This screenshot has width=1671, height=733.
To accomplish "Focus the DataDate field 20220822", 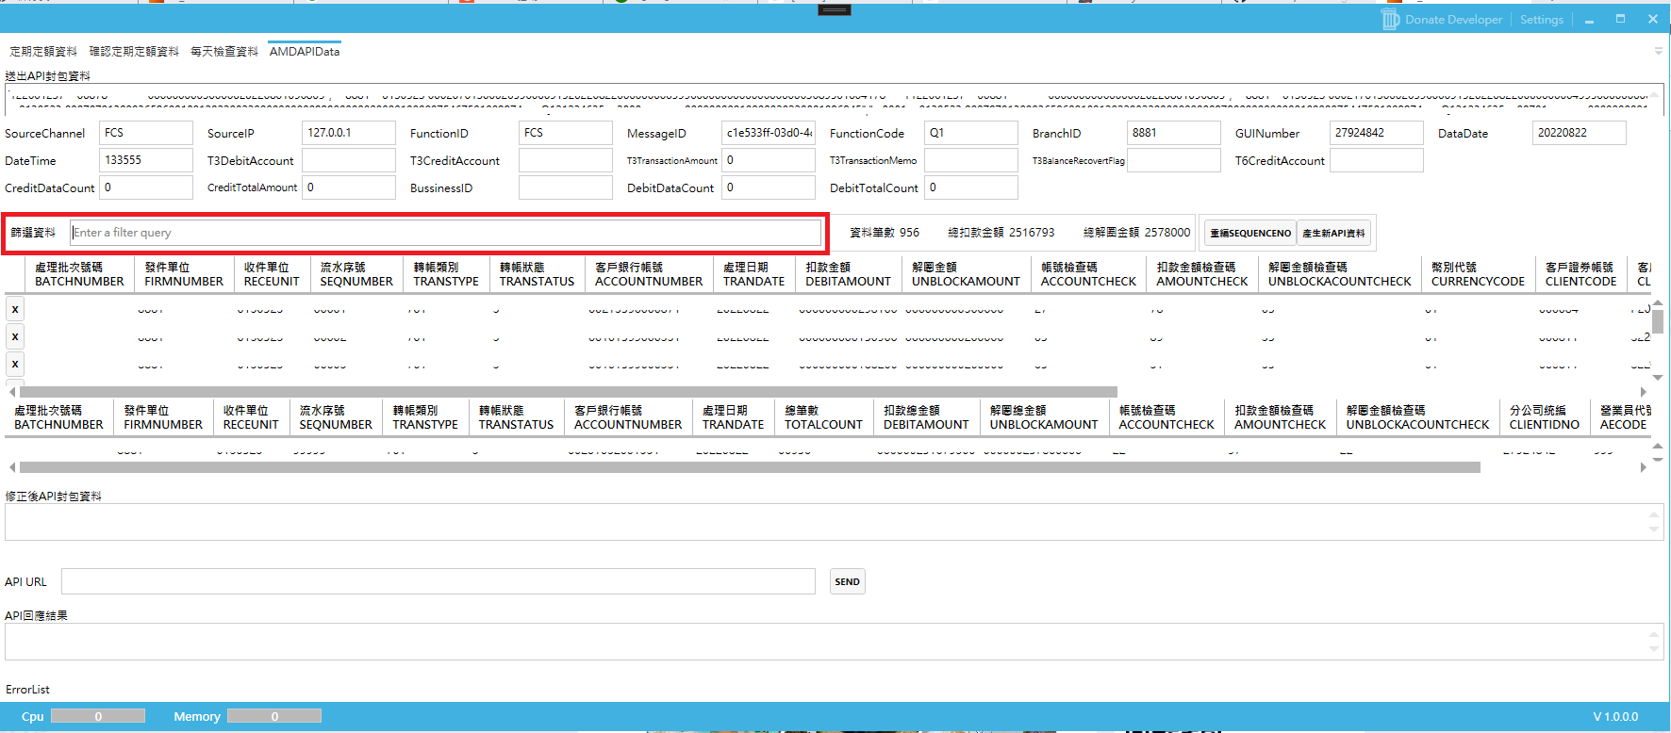I will (x=1580, y=133).
